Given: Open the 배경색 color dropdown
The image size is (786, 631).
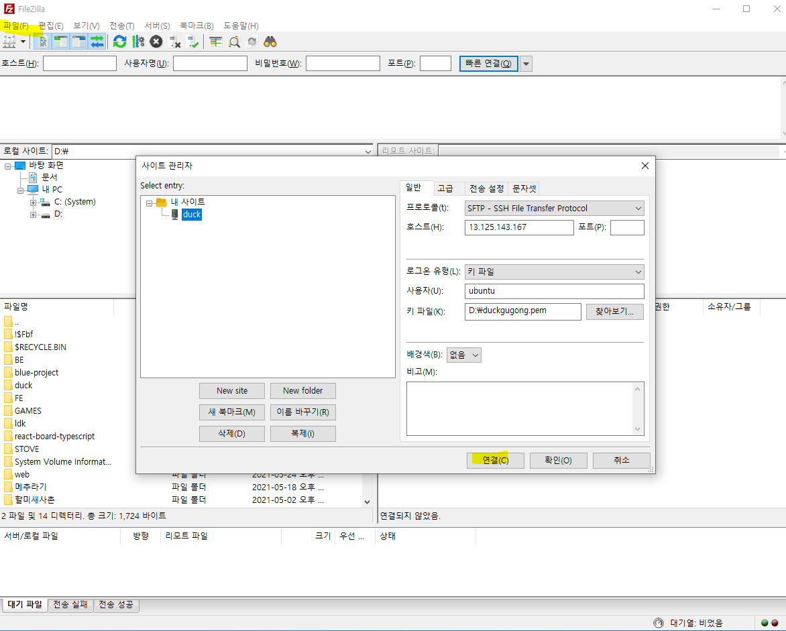Looking at the screenshot, I should tap(463, 355).
